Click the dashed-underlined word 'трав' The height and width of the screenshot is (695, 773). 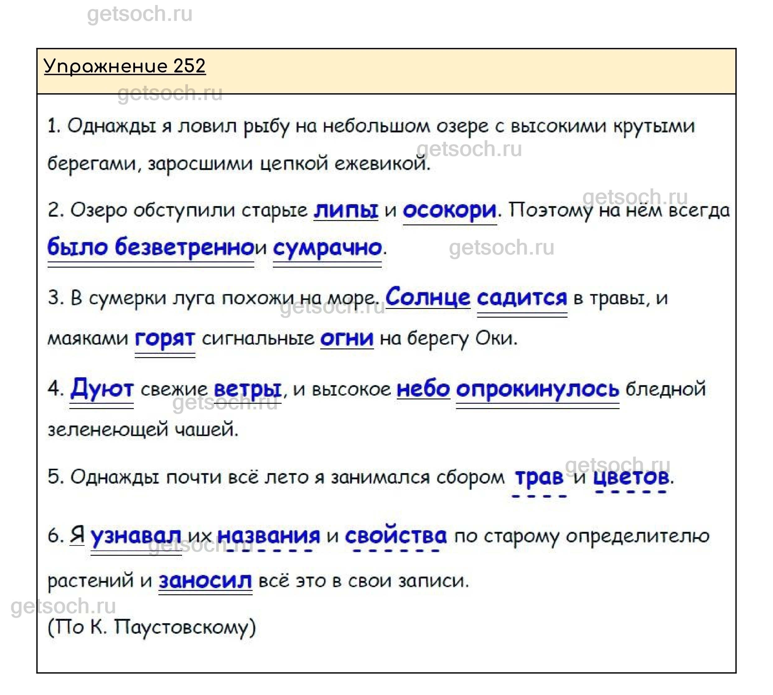tap(539, 477)
